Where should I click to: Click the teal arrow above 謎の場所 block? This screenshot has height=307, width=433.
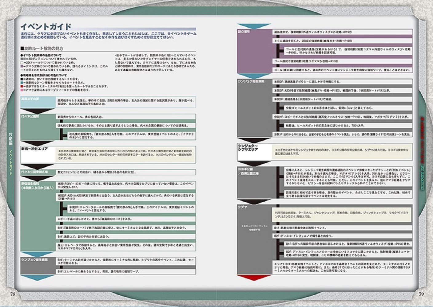254,26
